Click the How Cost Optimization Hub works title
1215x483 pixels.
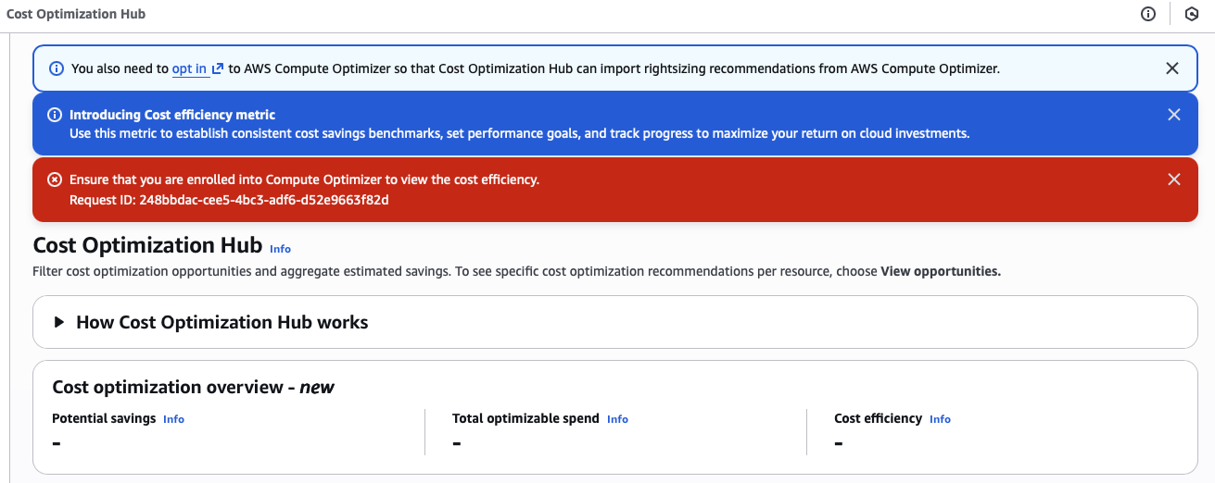pos(222,322)
